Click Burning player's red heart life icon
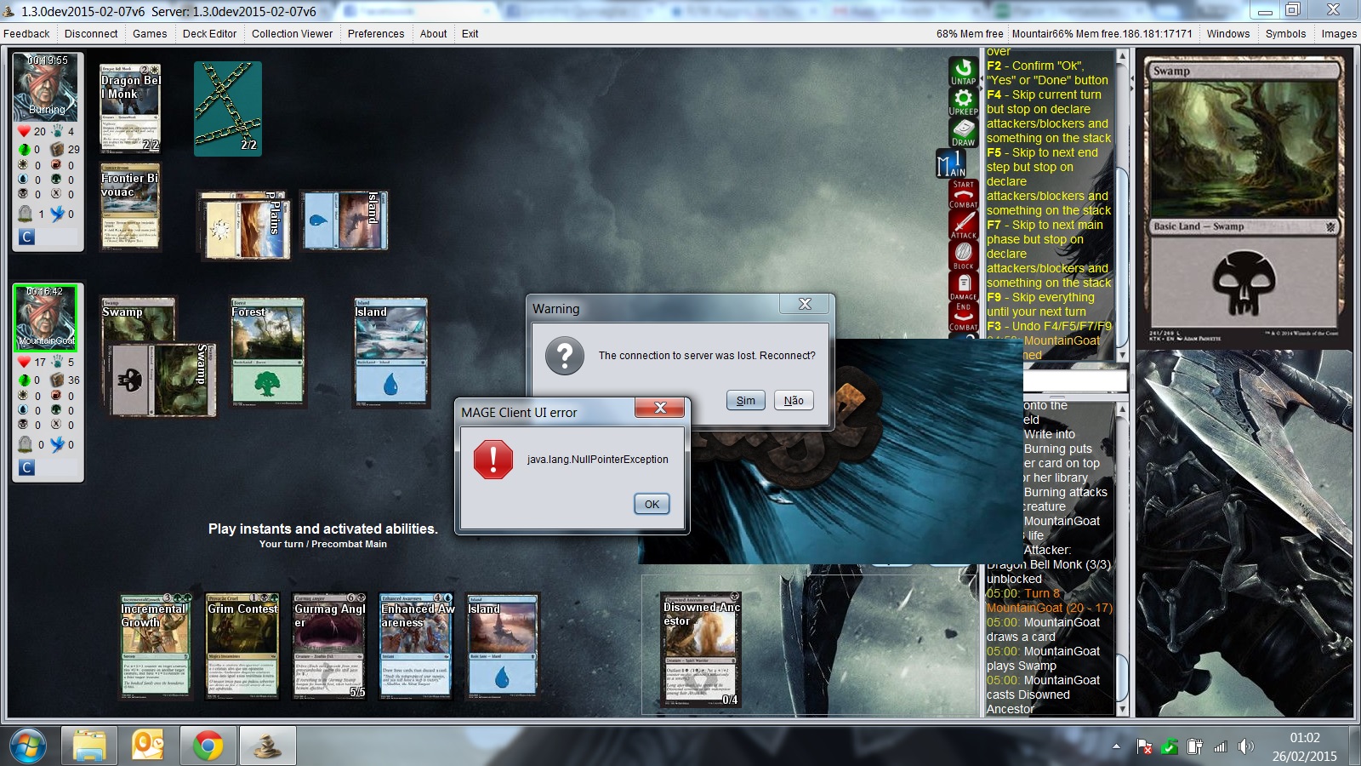This screenshot has width=1361, height=766. tap(24, 131)
